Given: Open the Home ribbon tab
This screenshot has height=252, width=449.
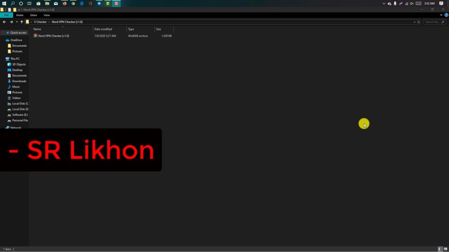Looking at the screenshot, I should click(x=20, y=15).
